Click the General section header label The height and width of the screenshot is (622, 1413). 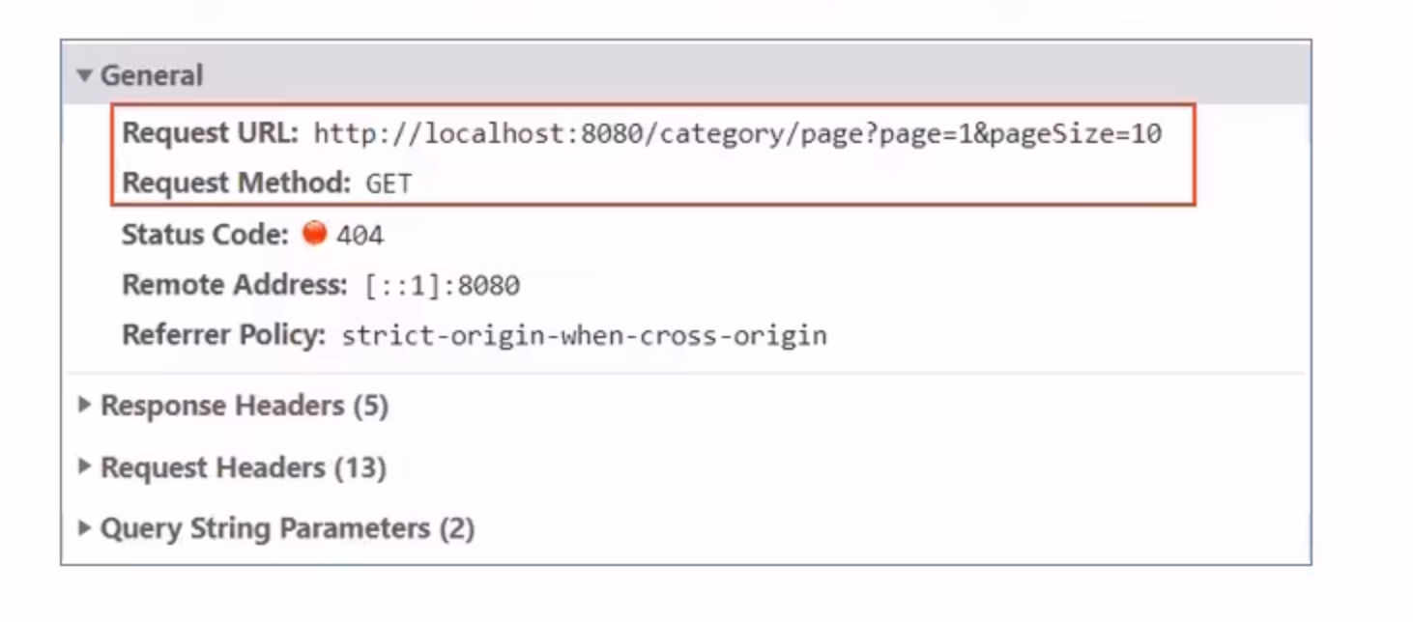point(152,75)
